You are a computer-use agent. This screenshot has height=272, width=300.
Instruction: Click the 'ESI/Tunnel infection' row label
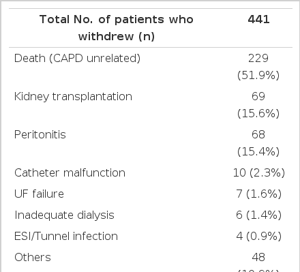66,236
